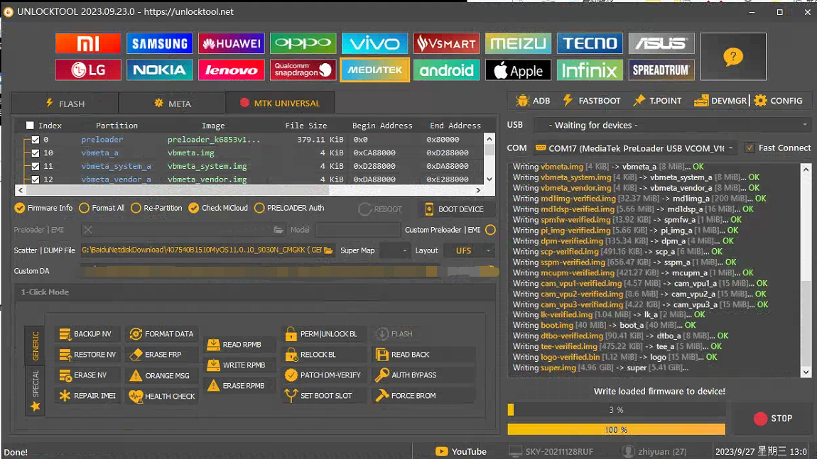
Task: Open CONFIG settings
Action: click(779, 101)
